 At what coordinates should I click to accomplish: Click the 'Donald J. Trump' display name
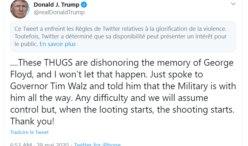click(x=56, y=5)
